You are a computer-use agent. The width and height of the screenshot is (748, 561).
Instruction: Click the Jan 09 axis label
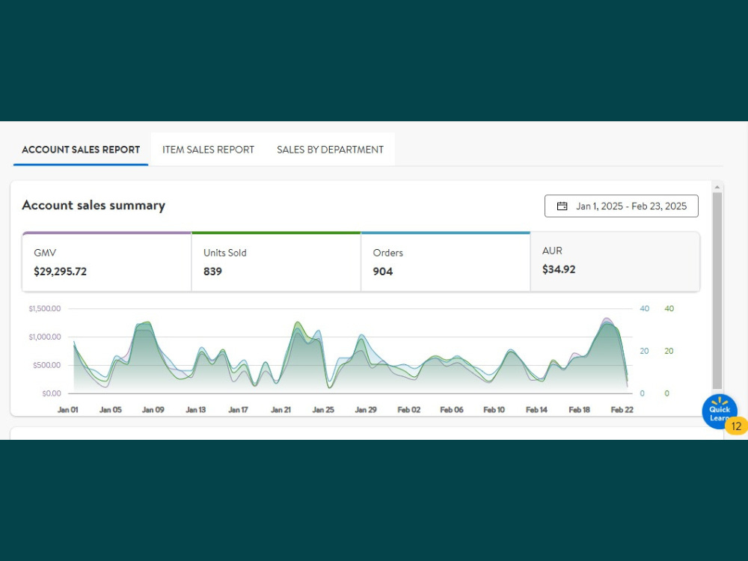(x=153, y=410)
